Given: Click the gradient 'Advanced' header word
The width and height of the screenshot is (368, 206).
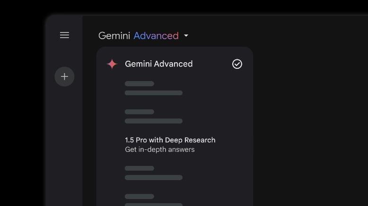Looking at the screenshot, I should pos(156,36).
